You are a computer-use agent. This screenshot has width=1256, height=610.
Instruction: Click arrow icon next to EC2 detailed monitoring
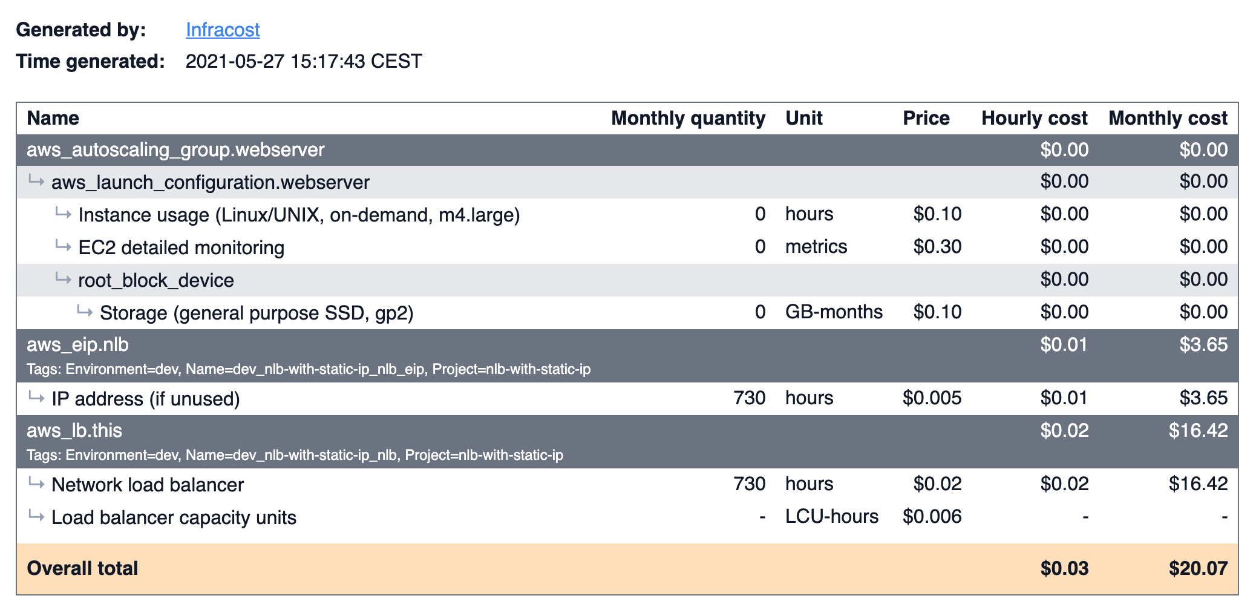[x=64, y=246]
